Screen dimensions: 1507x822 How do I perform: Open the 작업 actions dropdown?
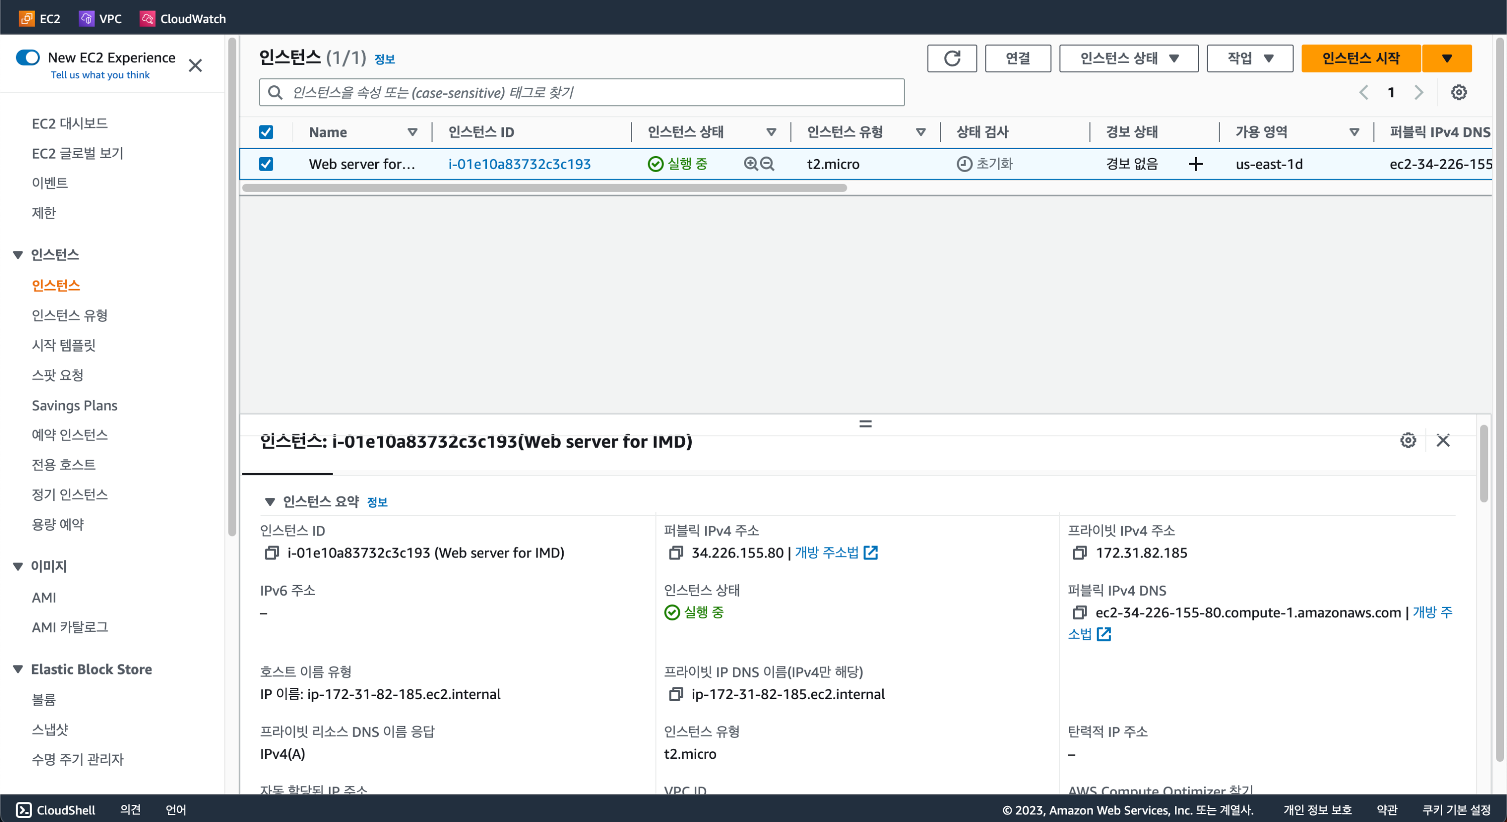tap(1250, 59)
